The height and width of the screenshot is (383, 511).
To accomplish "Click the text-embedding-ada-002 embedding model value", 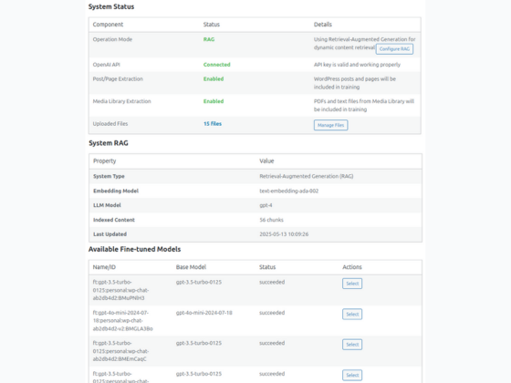I will (x=288, y=191).
